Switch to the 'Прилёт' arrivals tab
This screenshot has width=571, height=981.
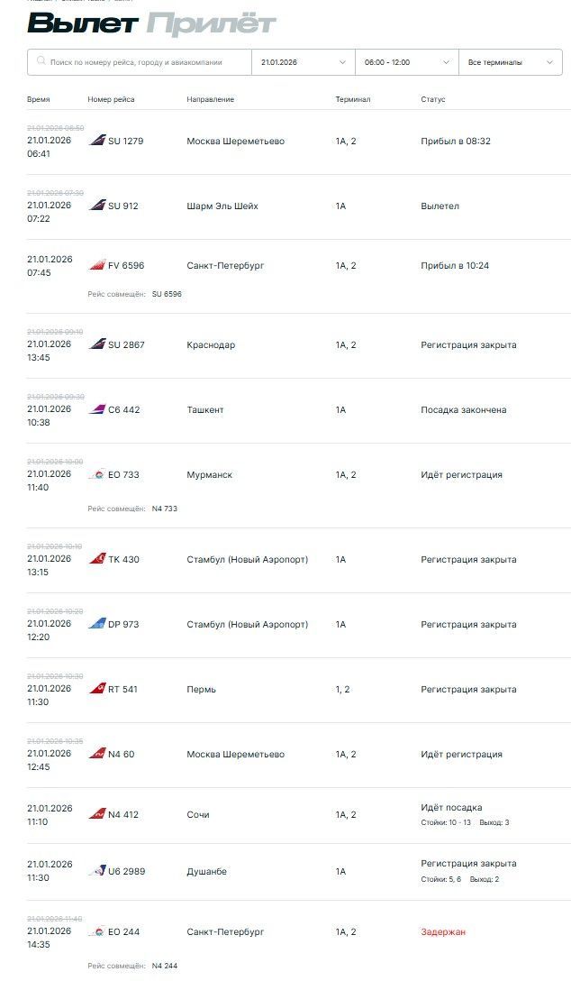211,24
